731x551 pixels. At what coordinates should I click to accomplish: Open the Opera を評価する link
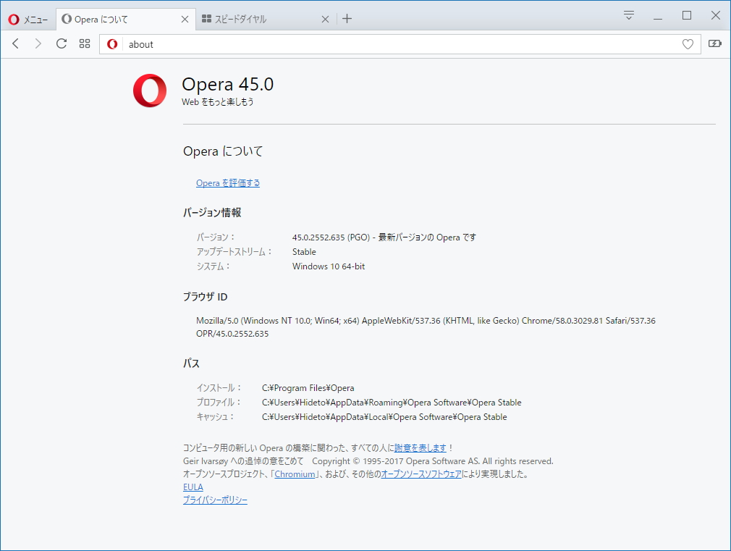[228, 182]
